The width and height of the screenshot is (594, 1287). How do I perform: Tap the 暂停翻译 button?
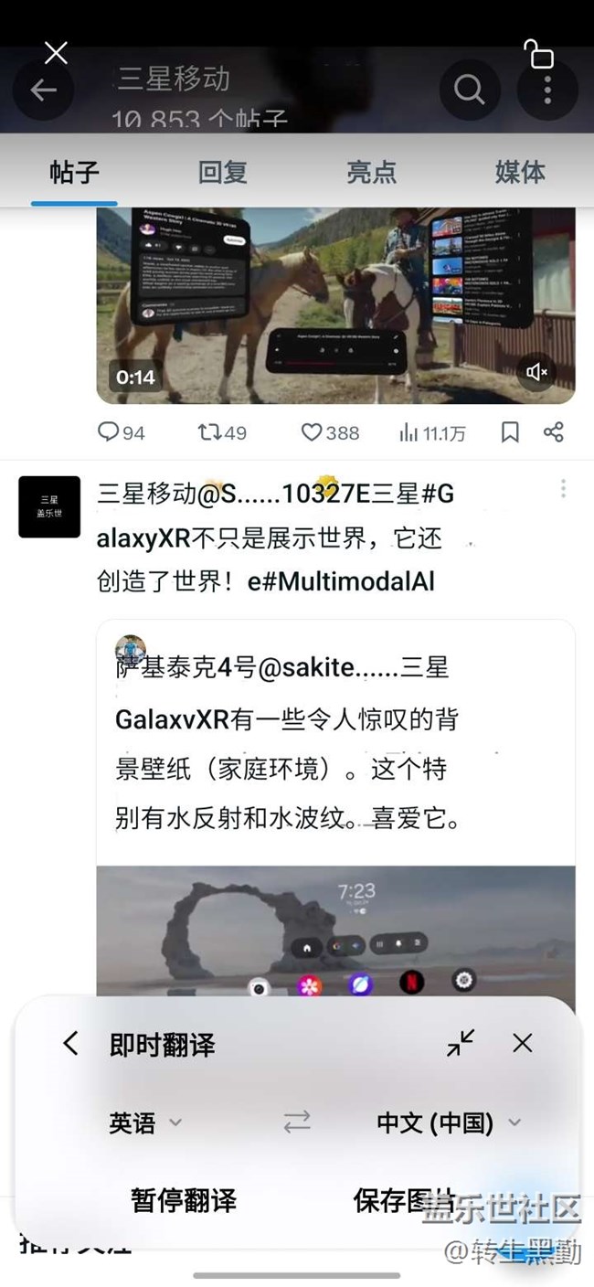(x=184, y=1200)
